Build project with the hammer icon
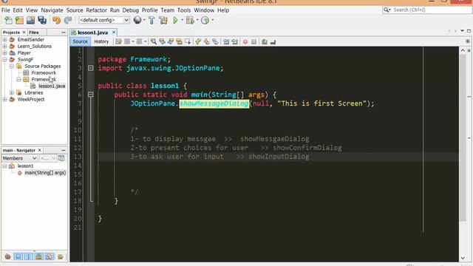This screenshot has width=473, height=266. [x=152, y=20]
